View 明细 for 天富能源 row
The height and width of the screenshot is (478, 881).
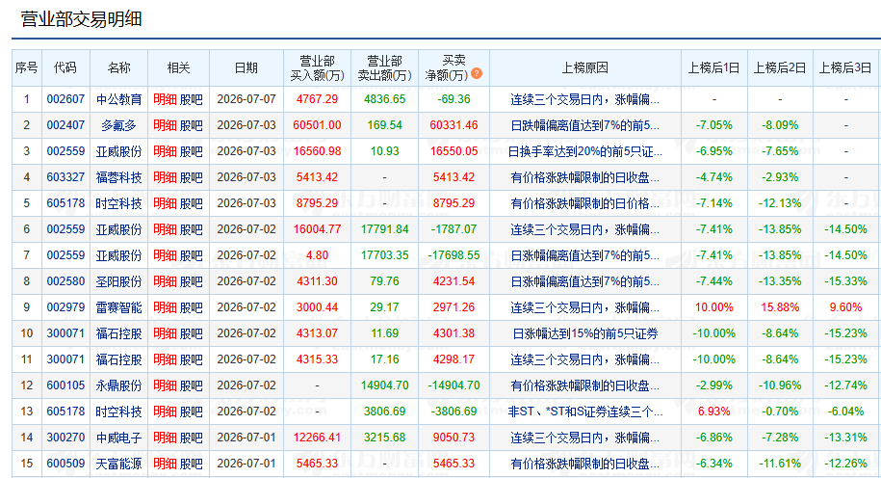click(165, 464)
